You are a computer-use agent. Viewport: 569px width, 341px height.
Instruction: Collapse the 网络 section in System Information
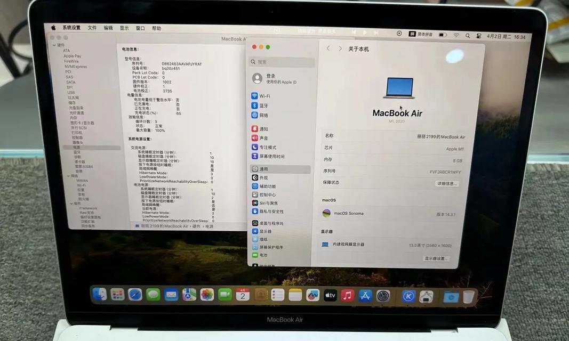pos(68,176)
